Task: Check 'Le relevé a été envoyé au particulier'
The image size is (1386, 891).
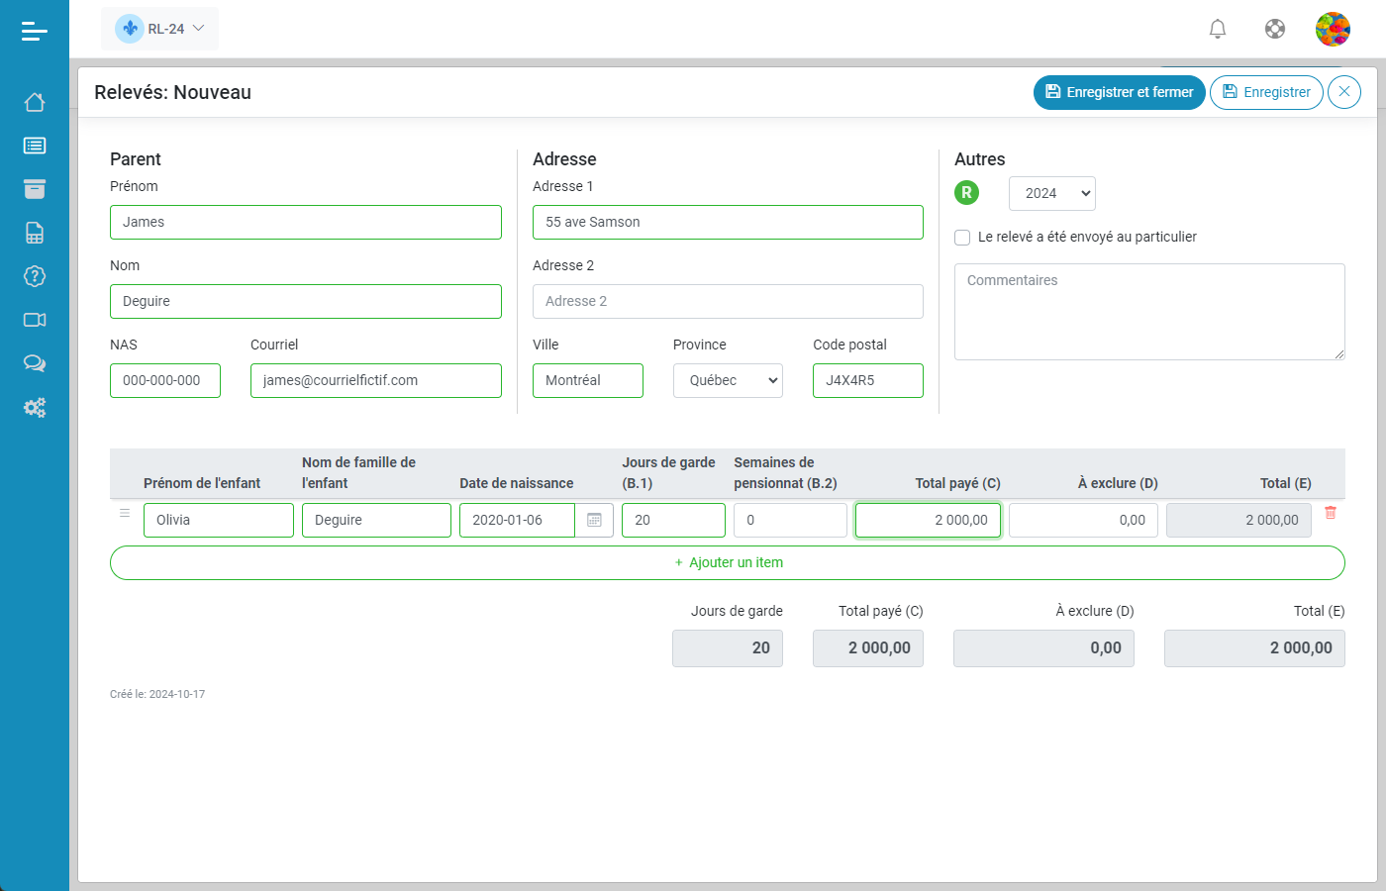Action: 962,238
